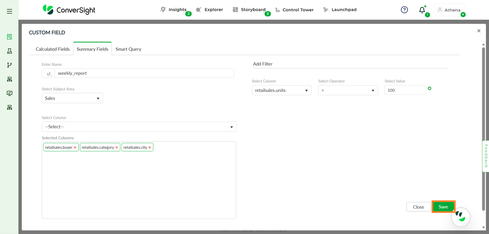The width and height of the screenshot is (489, 234).
Task: Expand the Select Subject Area dropdown
Action: 72,98
